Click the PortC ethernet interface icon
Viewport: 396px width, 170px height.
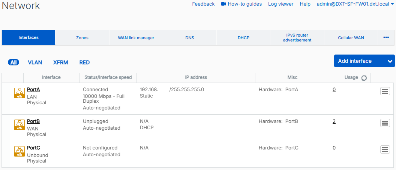tap(19, 152)
